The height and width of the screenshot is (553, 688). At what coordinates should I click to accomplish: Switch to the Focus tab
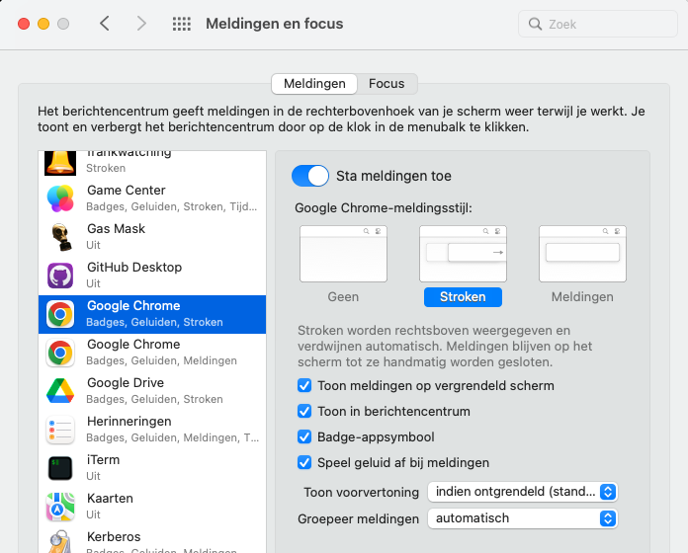click(x=387, y=84)
